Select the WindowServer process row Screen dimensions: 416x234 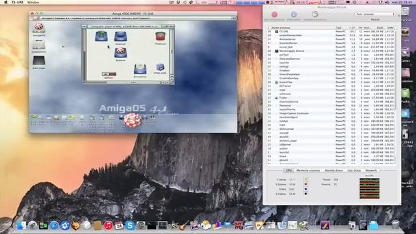(331, 39)
